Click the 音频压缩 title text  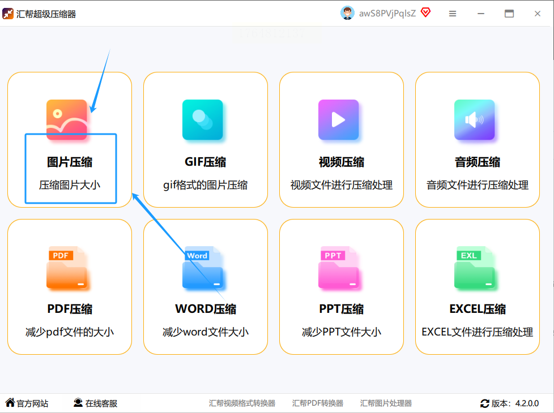(x=478, y=162)
